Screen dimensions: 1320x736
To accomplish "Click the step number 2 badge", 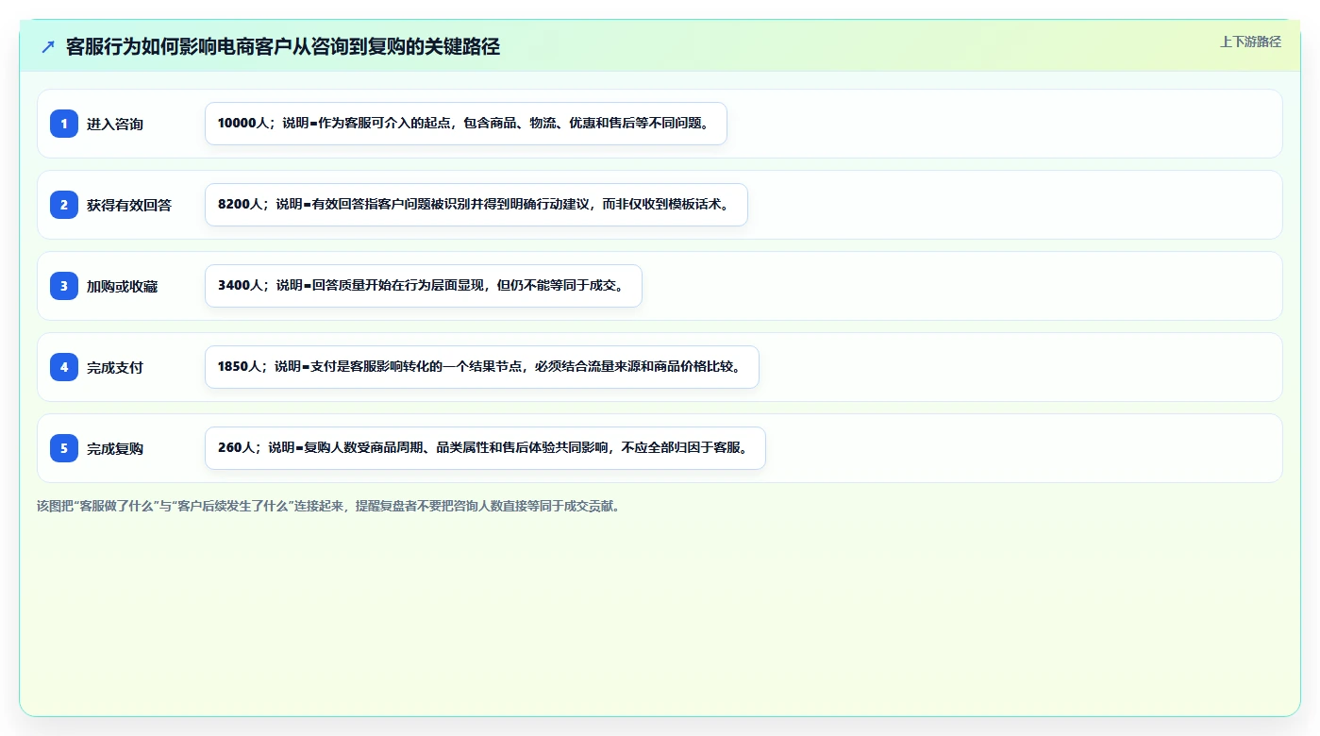I will (64, 205).
